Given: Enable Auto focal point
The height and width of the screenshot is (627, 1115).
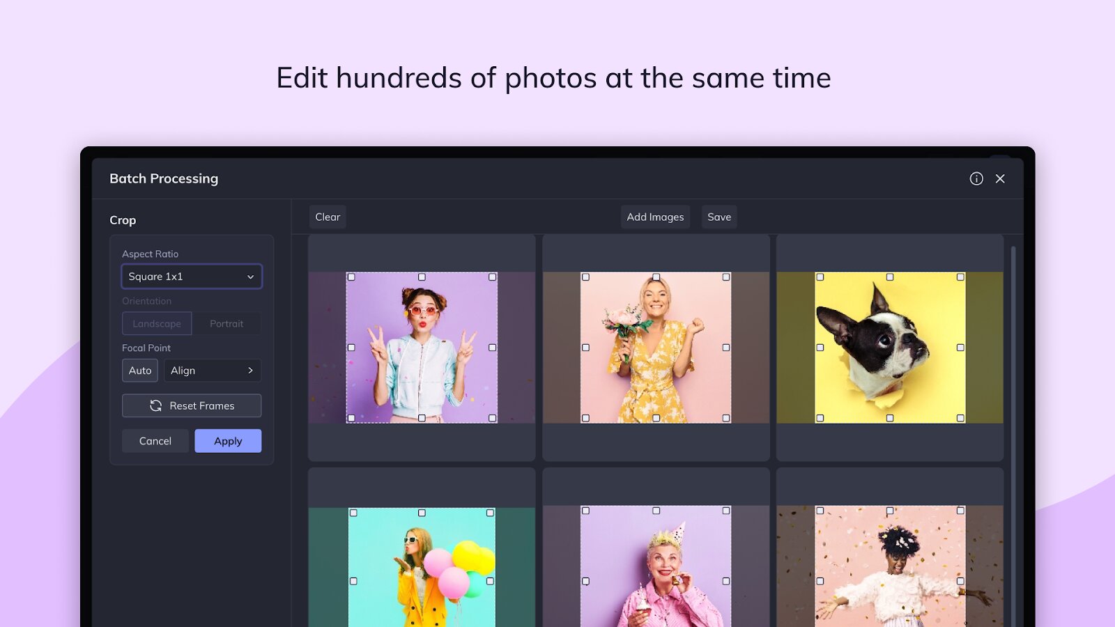Looking at the screenshot, I should (x=140, y=370).
